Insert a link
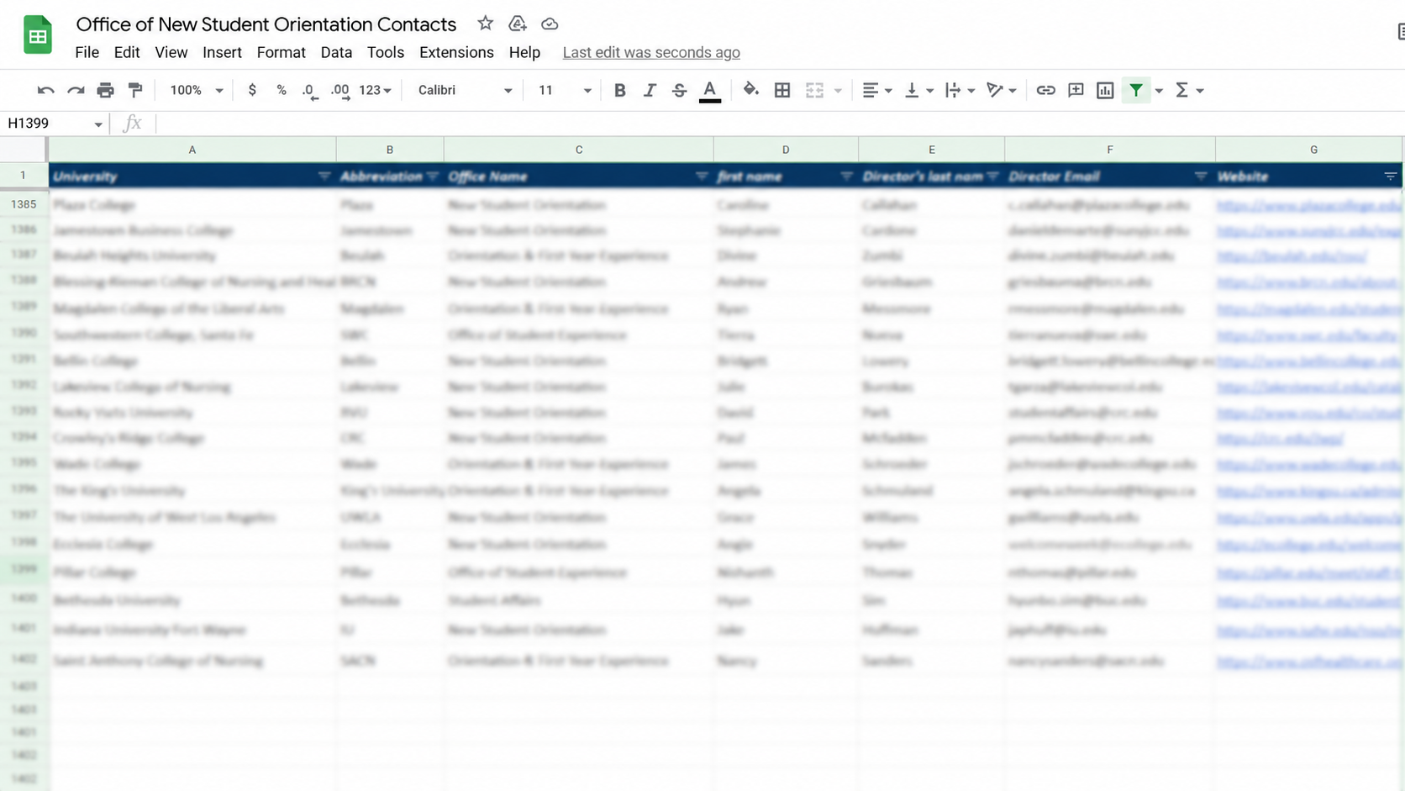The height and width of the screenshot is (791, 1405). tap(1045, 90)
